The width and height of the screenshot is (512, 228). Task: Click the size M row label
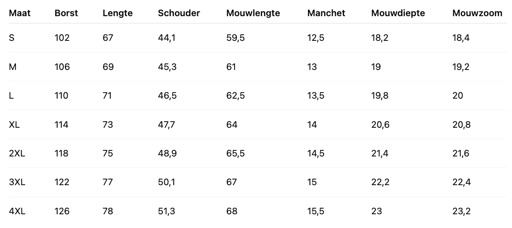pyautogui.click(x=13, y=67)
